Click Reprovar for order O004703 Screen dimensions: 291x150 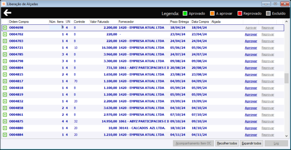click(x=268, y=41)
